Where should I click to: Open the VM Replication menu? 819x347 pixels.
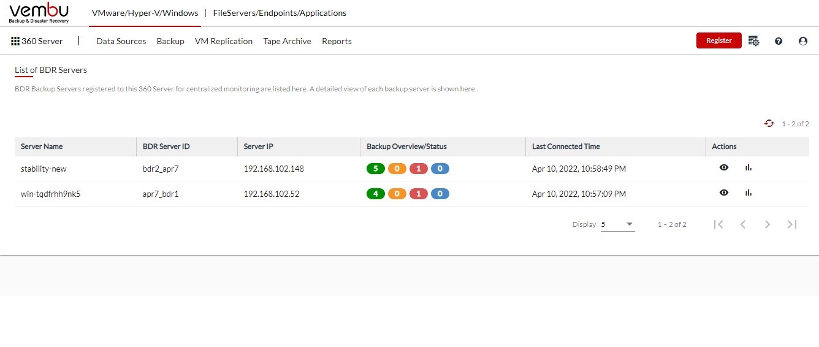[x=224, y=41]
